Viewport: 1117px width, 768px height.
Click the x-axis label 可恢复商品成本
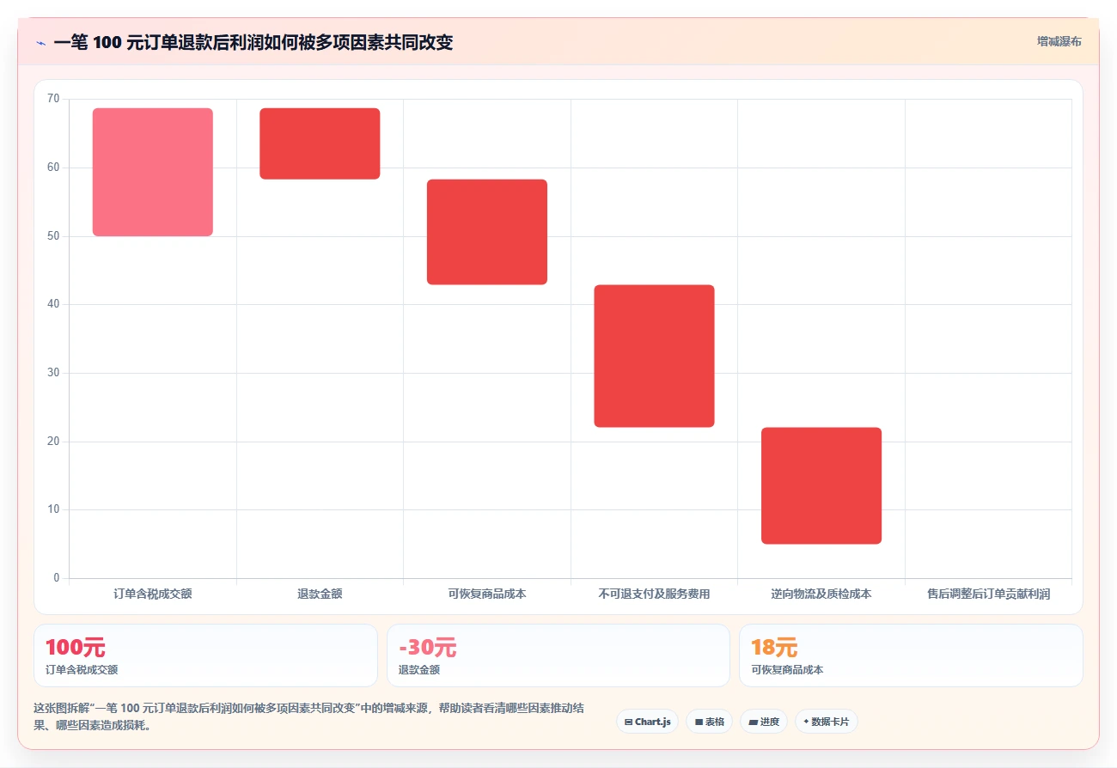(x=487, y=594)
